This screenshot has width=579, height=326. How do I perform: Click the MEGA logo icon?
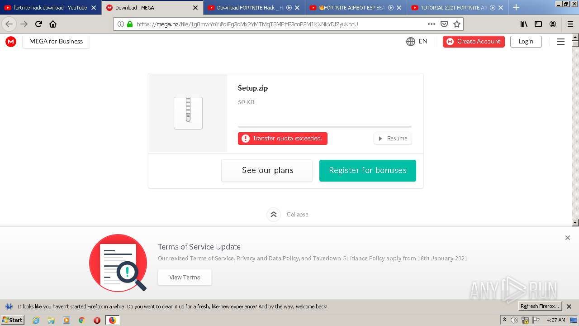click(11, 42)
